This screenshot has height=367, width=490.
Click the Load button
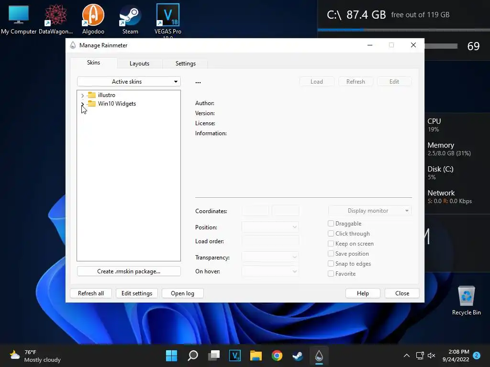pos(317,81)
